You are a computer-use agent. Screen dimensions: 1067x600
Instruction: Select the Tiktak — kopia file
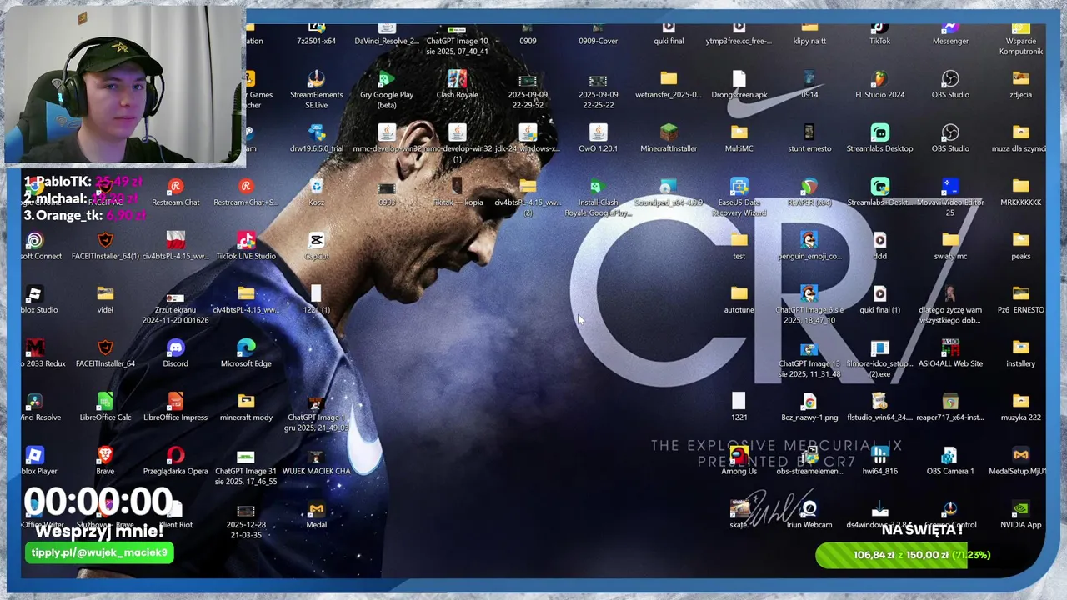click(457, 191)
